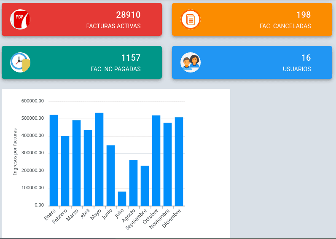Viewport: 336px width, 239px height.
Task: Click the Julio x-axis label
Action: [x=120, y=214]
